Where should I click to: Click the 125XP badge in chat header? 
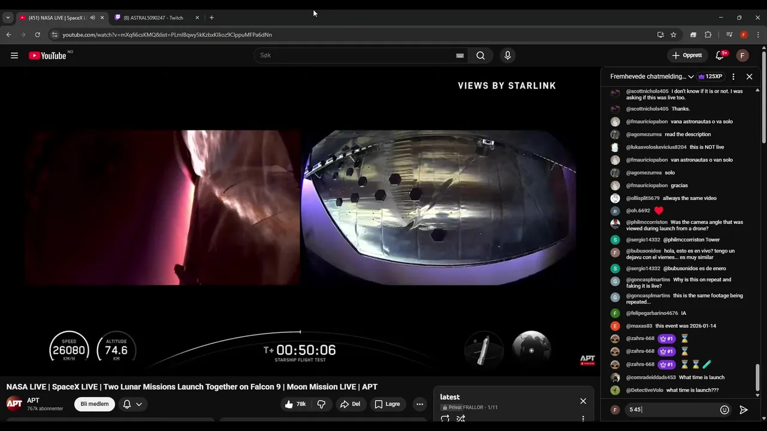[710, 77]
